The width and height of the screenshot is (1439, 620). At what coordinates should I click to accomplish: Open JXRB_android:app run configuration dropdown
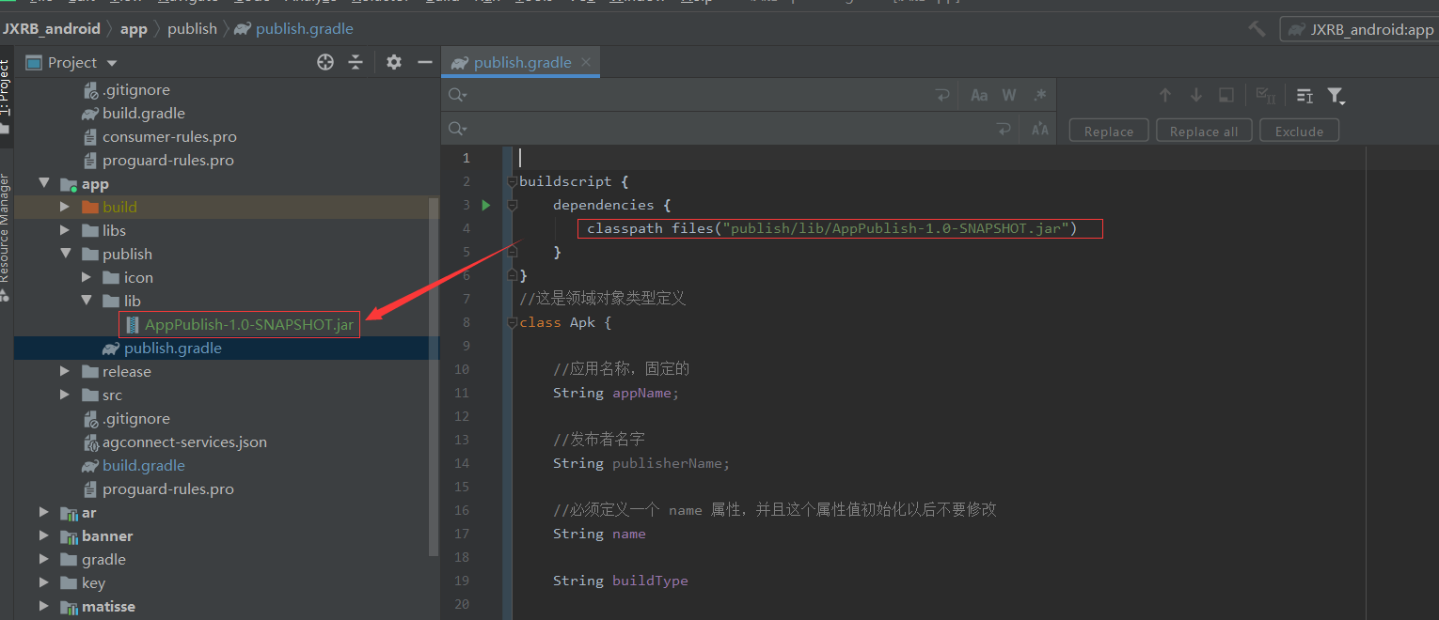pyautogui.click(x=1361, y=30)
